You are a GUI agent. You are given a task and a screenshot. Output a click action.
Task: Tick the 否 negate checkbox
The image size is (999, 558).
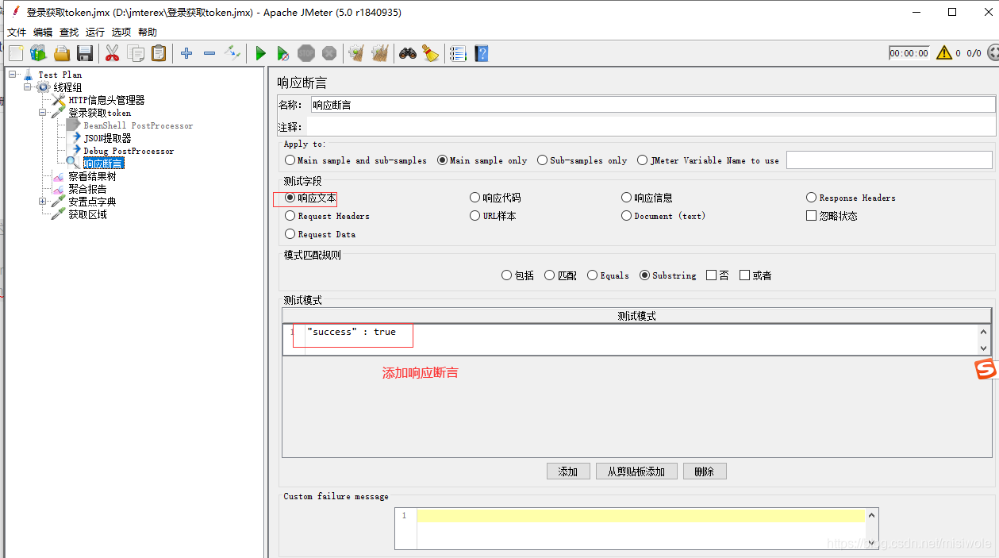[711, 275]
